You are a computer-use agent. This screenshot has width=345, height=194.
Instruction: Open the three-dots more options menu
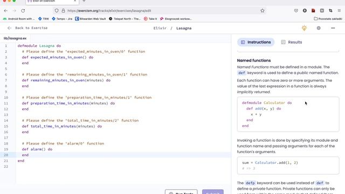tap(333, 28)
